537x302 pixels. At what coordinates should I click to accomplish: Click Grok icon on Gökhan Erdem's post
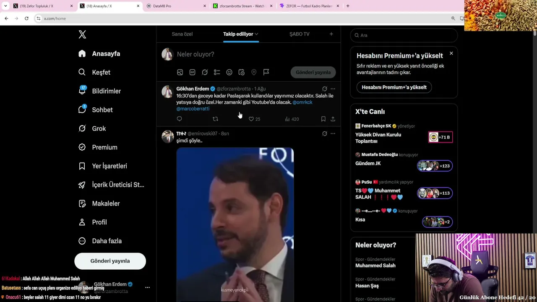pos(324,89)
